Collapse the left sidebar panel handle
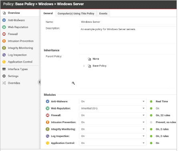The image size is (179, 151). coord(39,82)
